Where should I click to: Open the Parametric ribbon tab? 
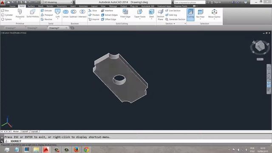[x=62, y=6]
